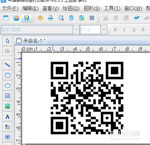Click the open file folder icon
The height and width of the screenshot is (145, 150).
click(16, 18)
